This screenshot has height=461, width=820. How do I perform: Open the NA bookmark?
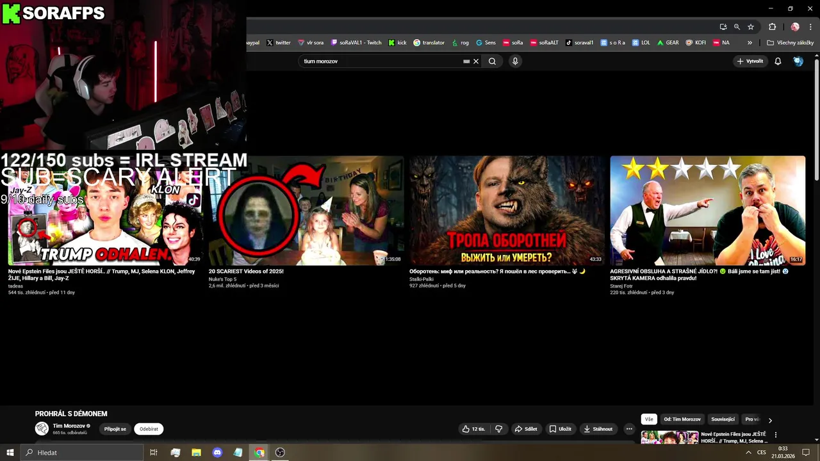pos(721,43)
